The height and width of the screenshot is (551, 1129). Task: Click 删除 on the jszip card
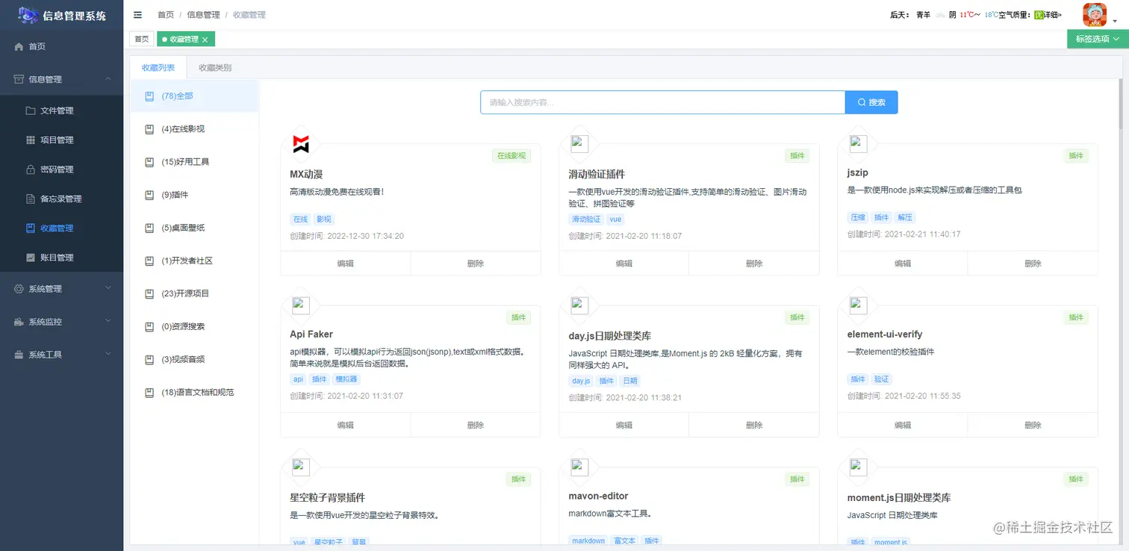(1033, 264)
